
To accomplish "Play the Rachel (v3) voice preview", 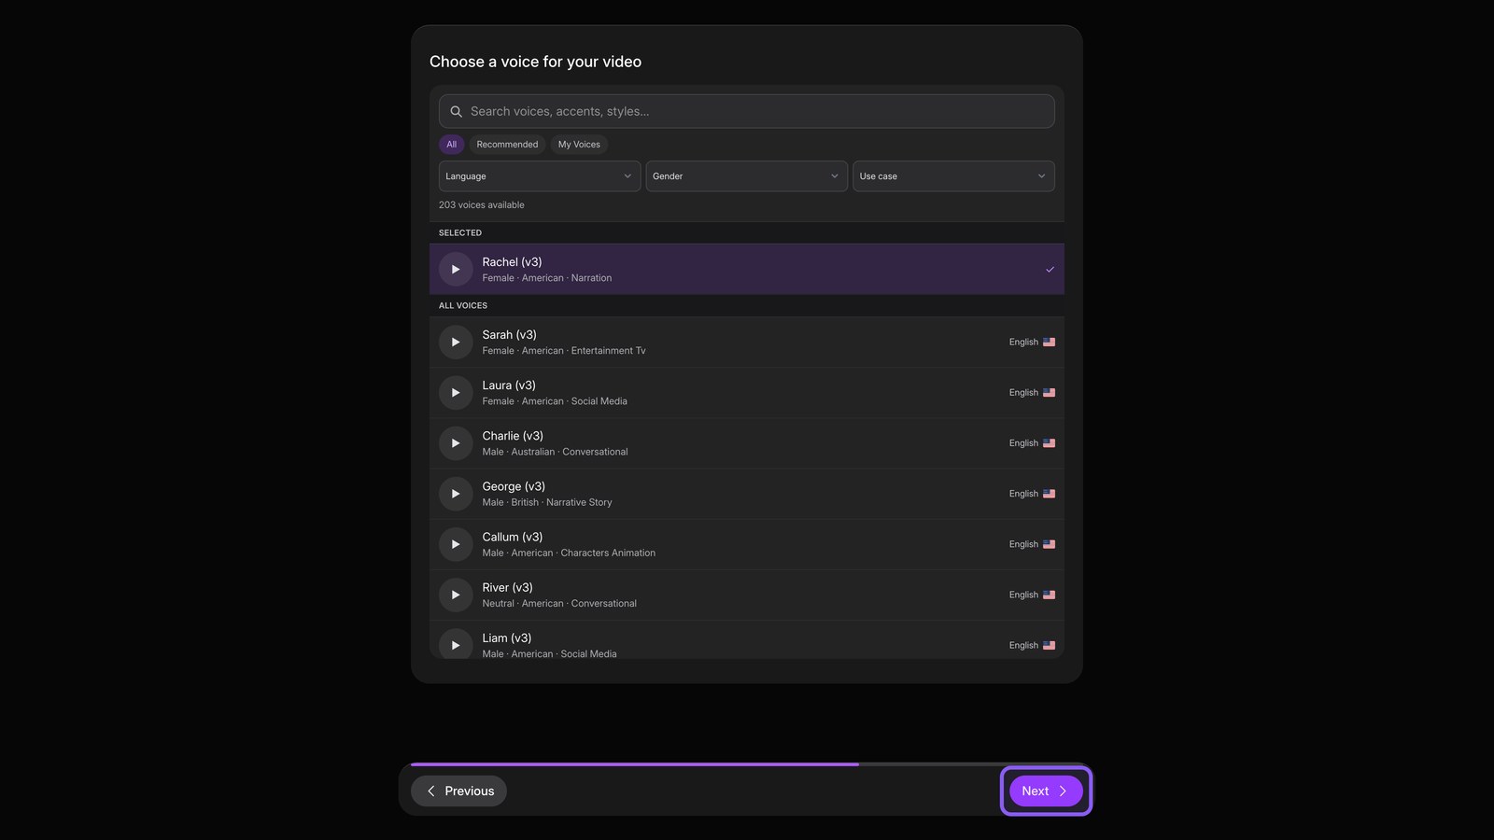I will point(456,270).
